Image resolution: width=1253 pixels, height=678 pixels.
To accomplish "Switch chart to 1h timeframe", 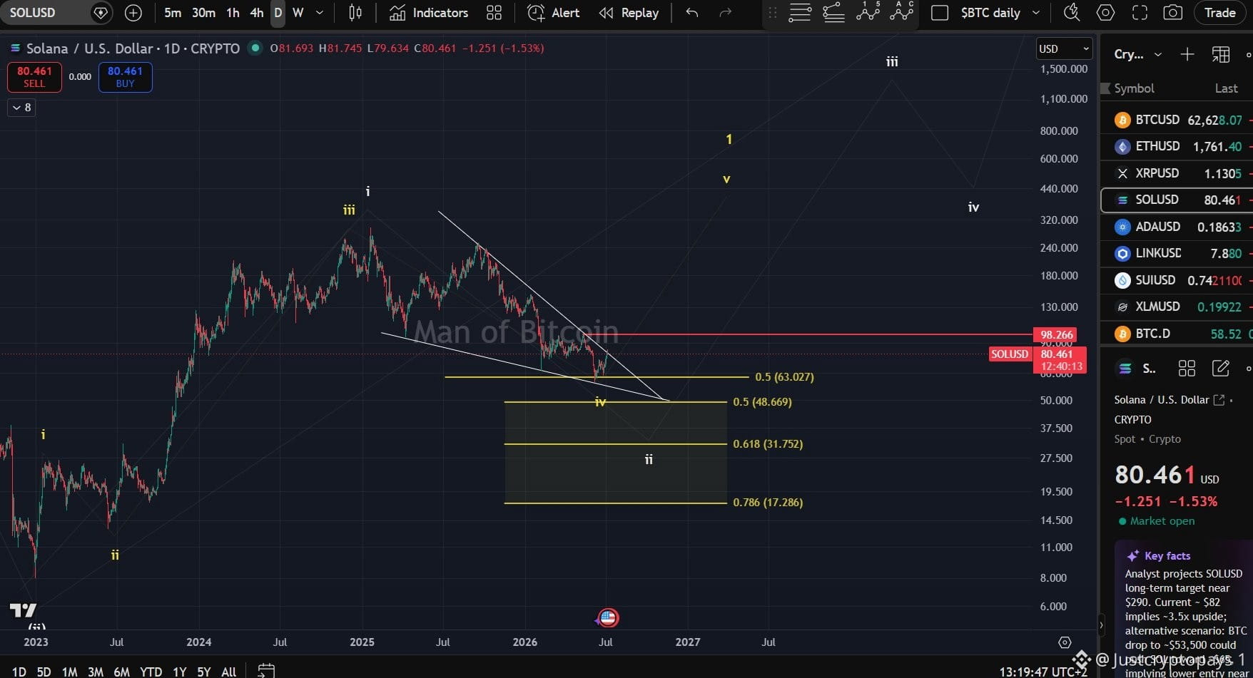I will click(x=233, y=13).
